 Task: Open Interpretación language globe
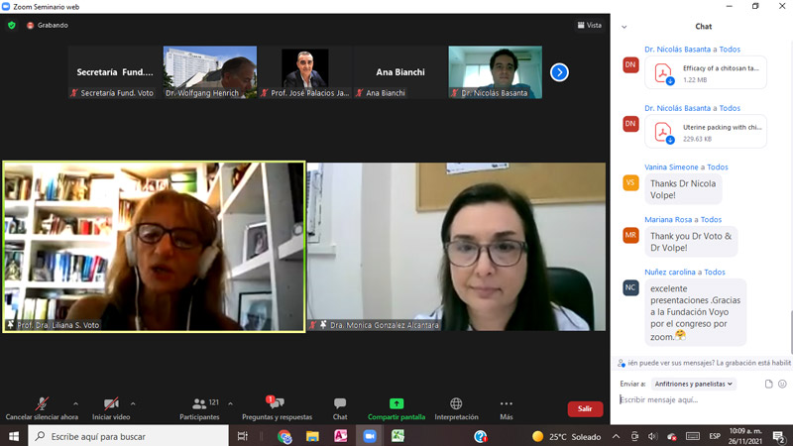[456, 408]
